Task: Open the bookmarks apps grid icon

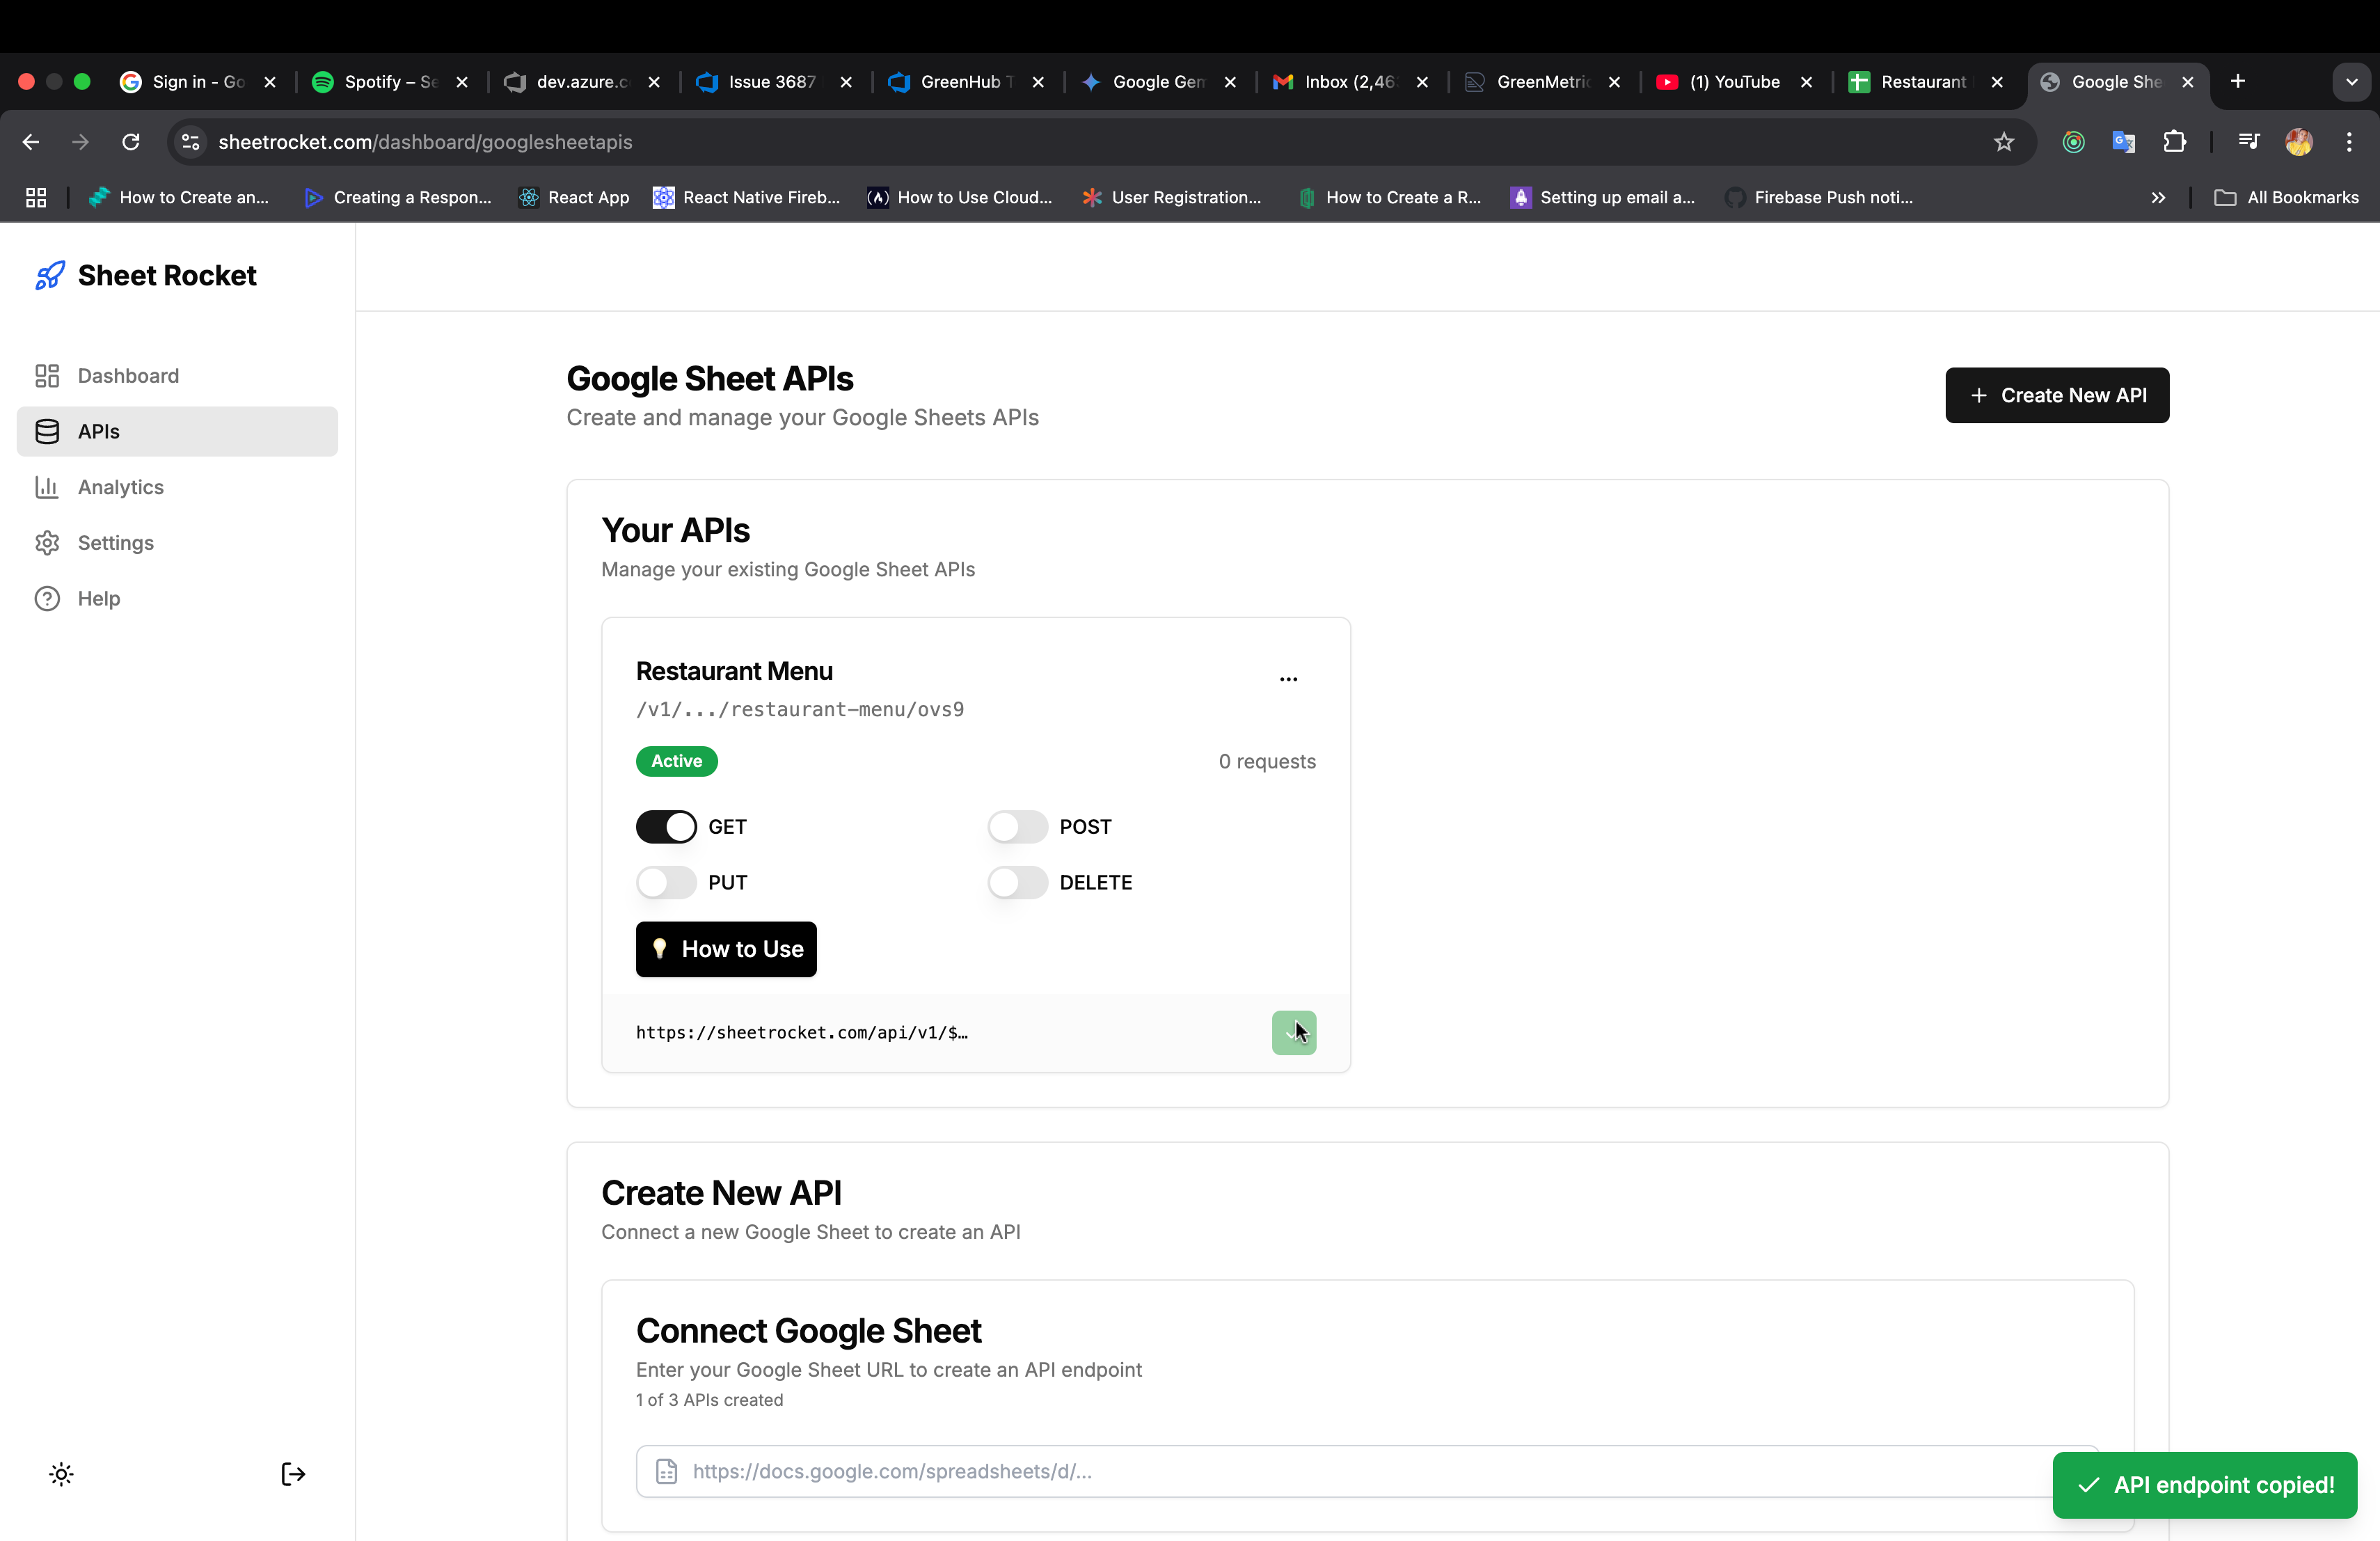Action: click(36, 198)
